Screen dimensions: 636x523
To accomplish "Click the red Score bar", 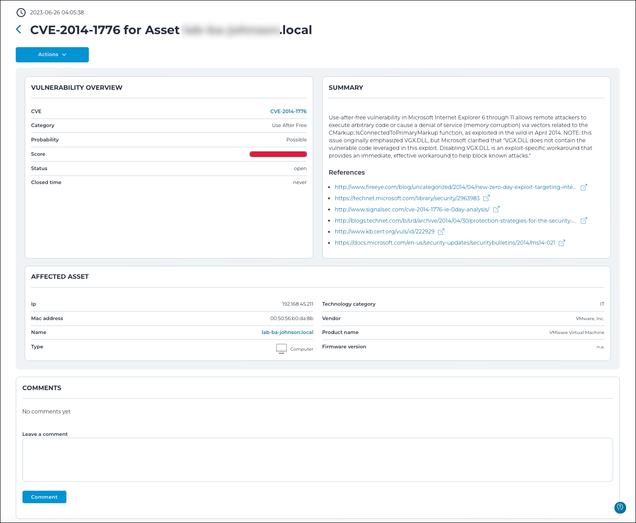I will [x=278, y=154].
